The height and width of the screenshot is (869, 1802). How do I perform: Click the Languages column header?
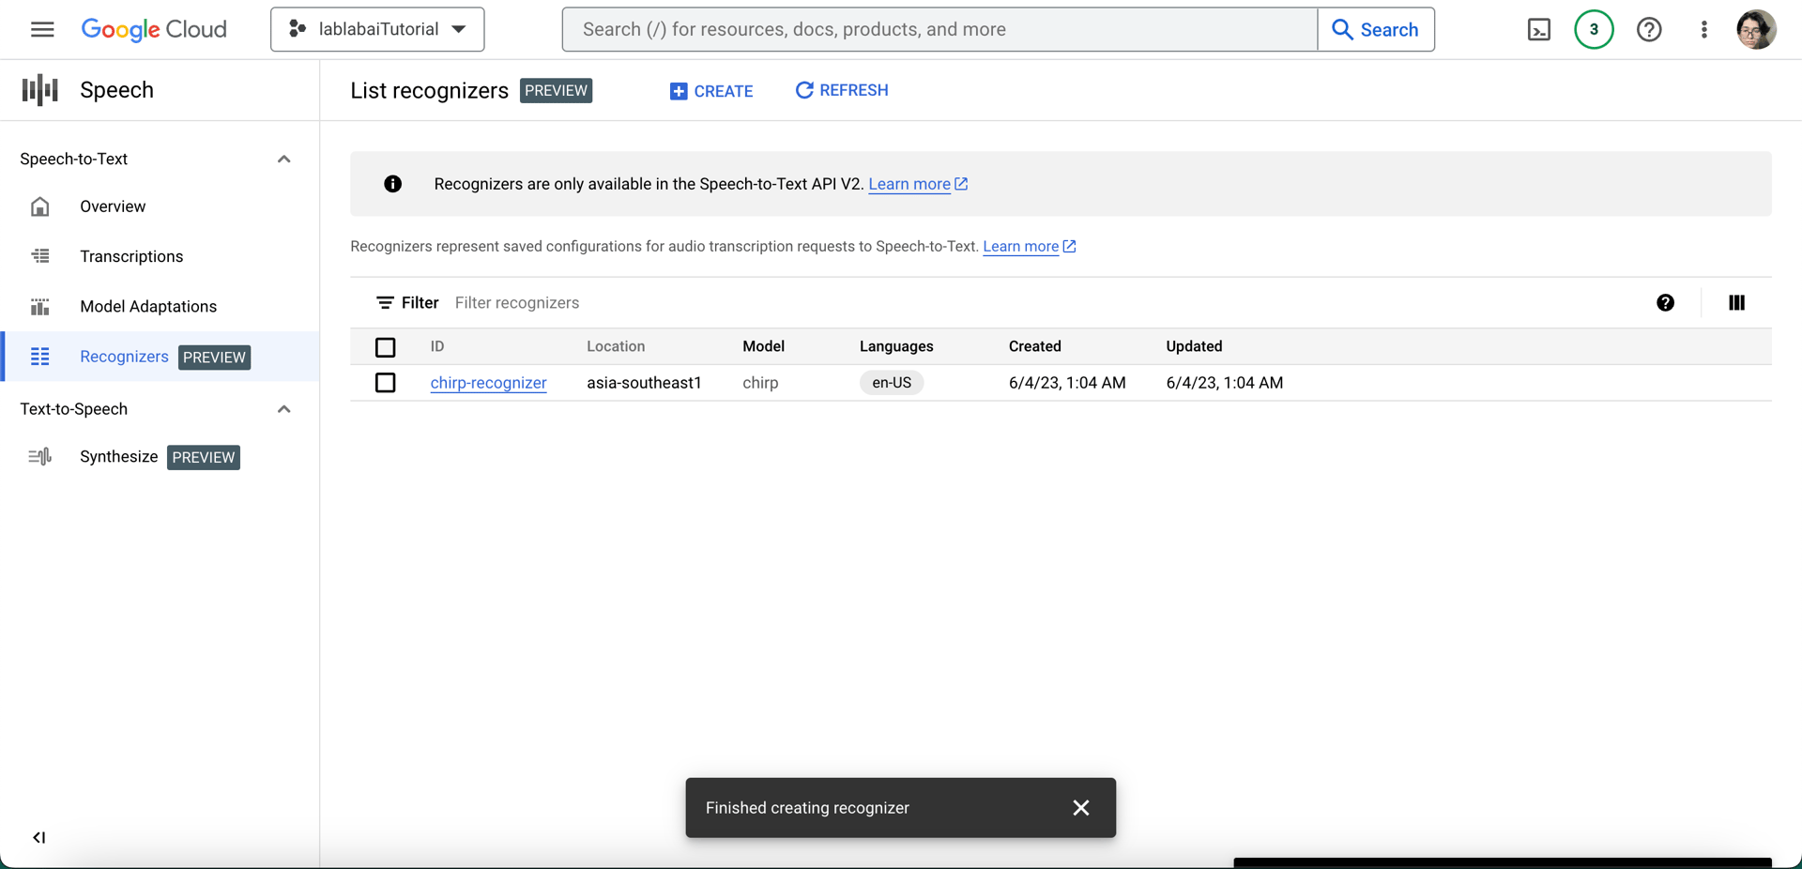[x=896, y=346]
